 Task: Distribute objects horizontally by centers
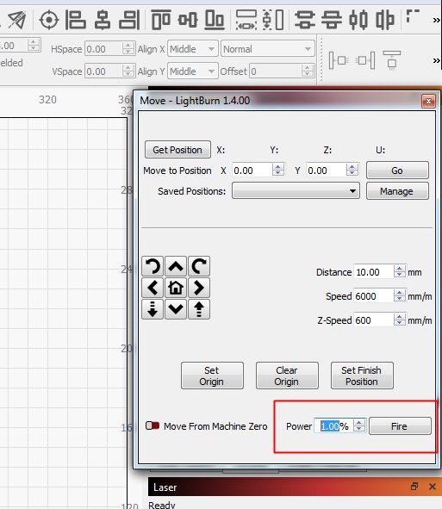pos(385,20)
